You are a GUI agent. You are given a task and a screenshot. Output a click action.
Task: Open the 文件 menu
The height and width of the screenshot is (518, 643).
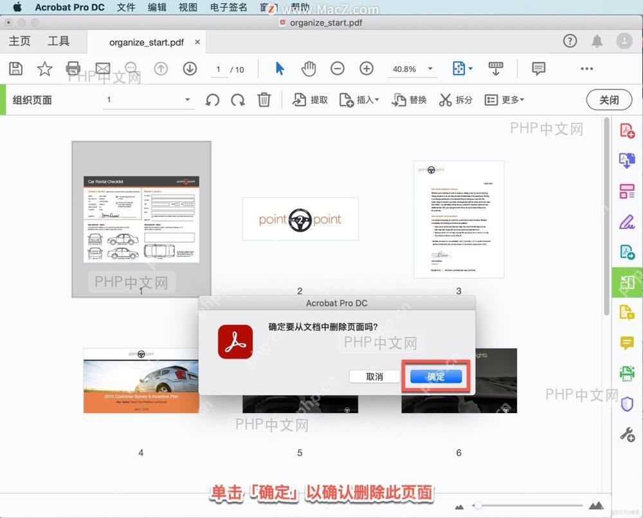pyautogui.click(x=126, y=7)
